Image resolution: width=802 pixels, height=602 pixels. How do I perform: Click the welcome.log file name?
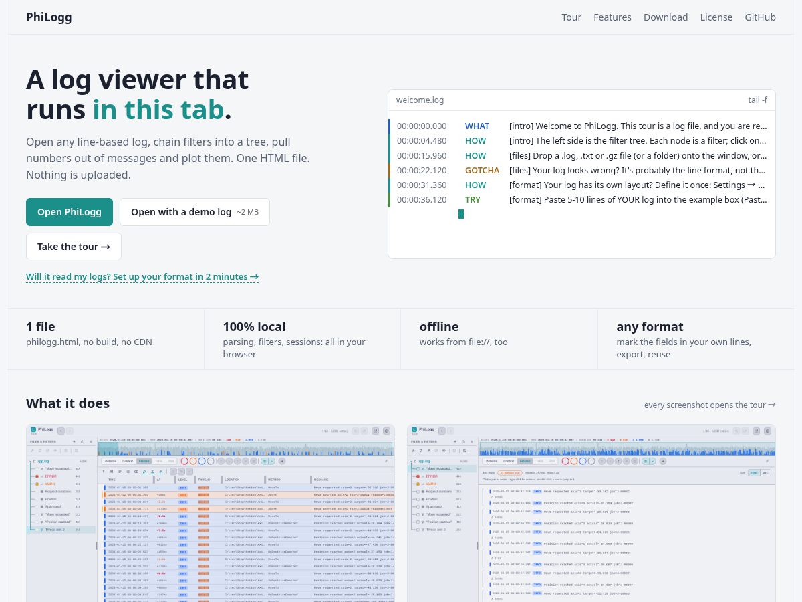pyautogui.click(x=420, y=100)
